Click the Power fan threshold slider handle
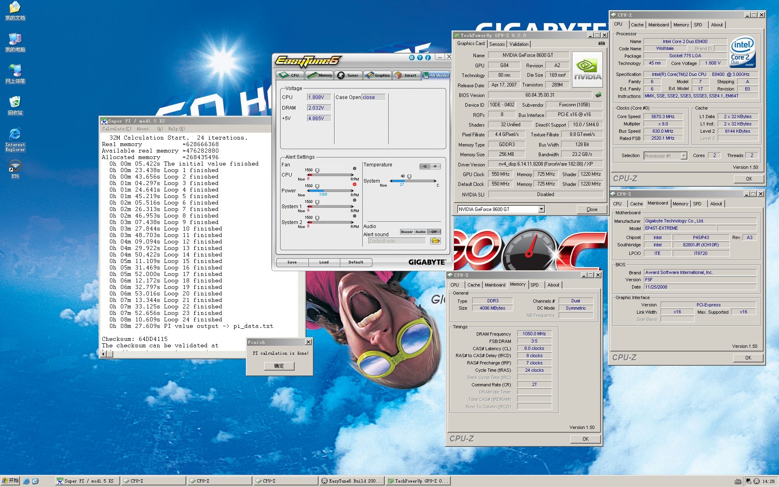The image size is (779, 487). pyautogui.click(x=317, y=186)
